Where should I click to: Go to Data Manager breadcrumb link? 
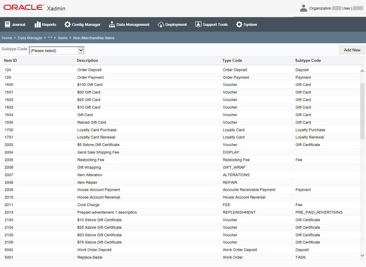[30, 38]
